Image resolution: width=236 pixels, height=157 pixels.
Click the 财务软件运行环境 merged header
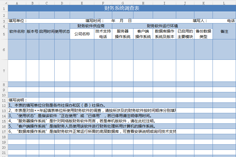tap(162, 26)
